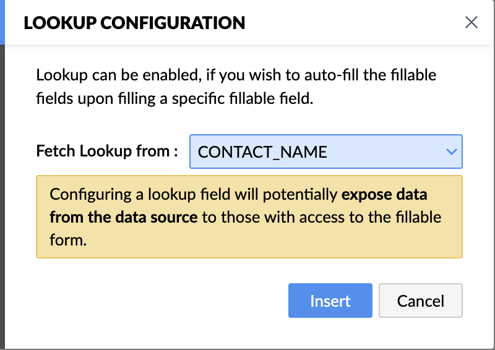This screenshot has width=495, height=350.
Task: Click the dark edge left of the dialog
Action: click(x=2, y=186)
